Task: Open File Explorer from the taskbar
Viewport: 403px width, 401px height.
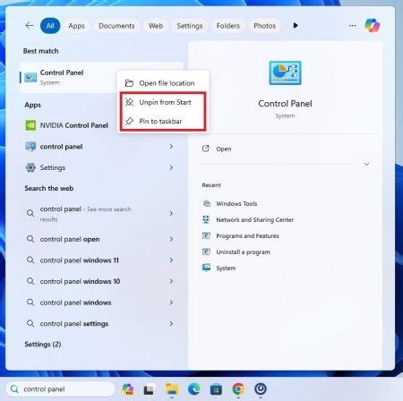Action: point(172,389)
